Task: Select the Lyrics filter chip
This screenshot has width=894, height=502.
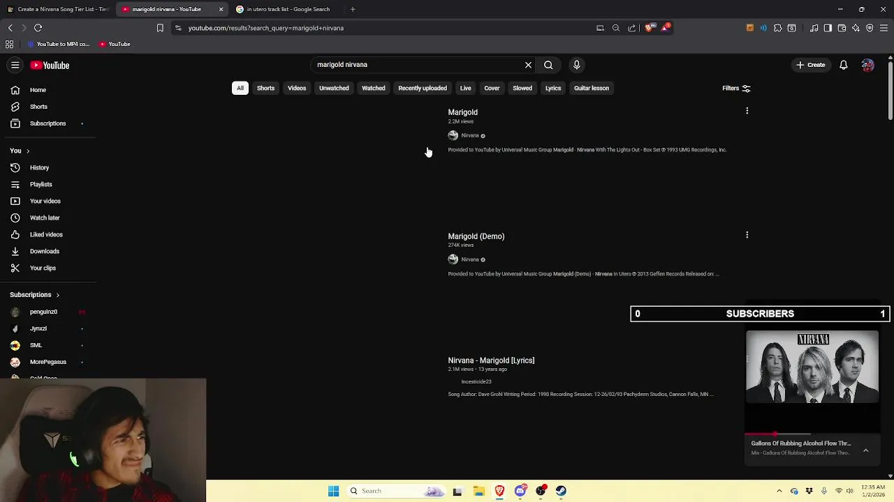Action: point(553,89)
